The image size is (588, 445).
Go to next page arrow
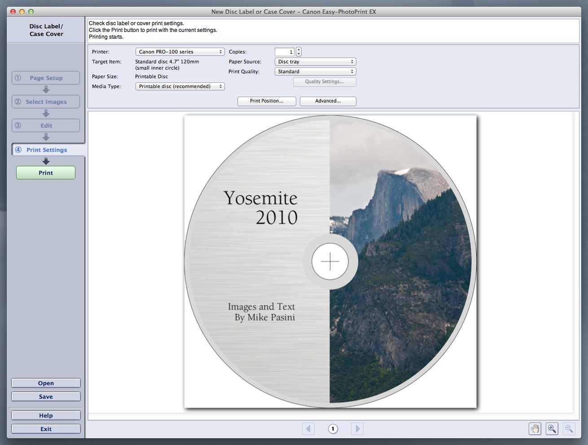pos(357,429)
